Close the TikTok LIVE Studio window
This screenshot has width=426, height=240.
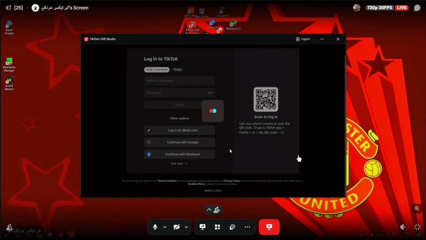tap(338, 39)
